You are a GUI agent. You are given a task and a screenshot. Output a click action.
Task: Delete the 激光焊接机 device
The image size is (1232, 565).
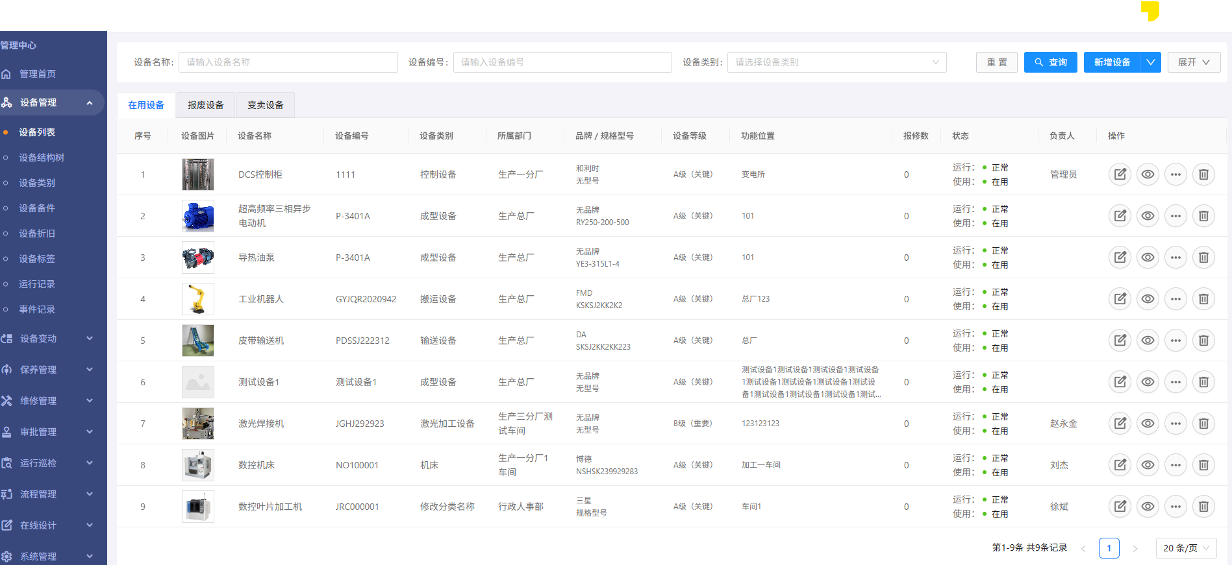point(1203,424)
